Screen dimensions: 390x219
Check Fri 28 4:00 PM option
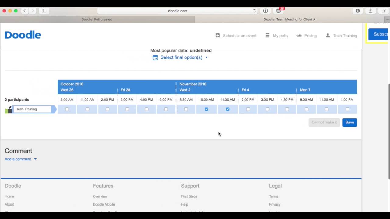[147, 109]
